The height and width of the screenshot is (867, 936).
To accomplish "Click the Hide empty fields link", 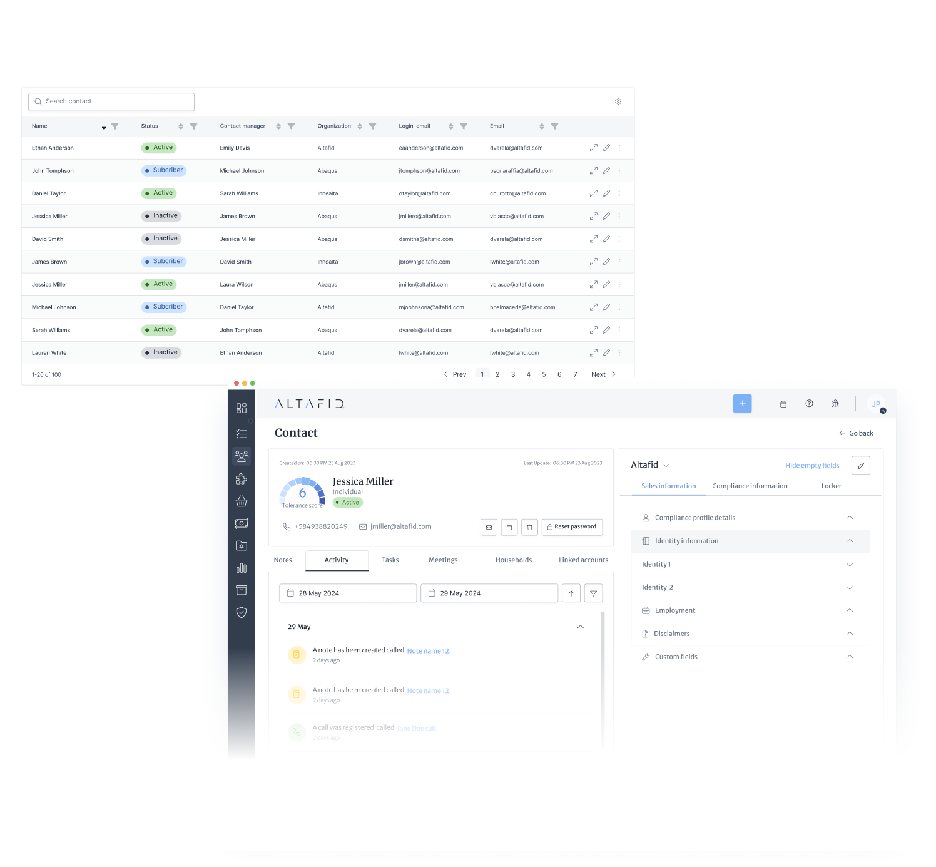I will [x=812, y=466].
